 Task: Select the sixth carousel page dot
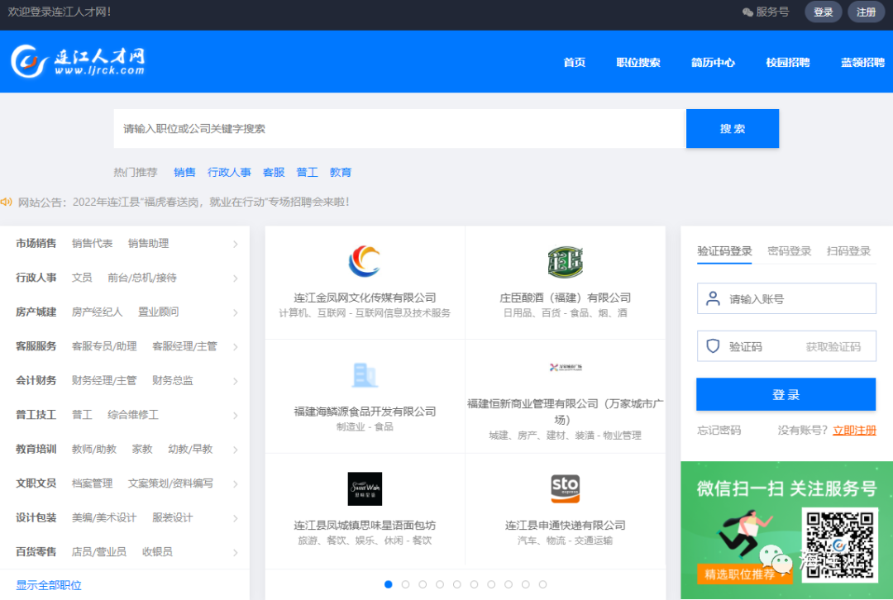pos(474,584)
